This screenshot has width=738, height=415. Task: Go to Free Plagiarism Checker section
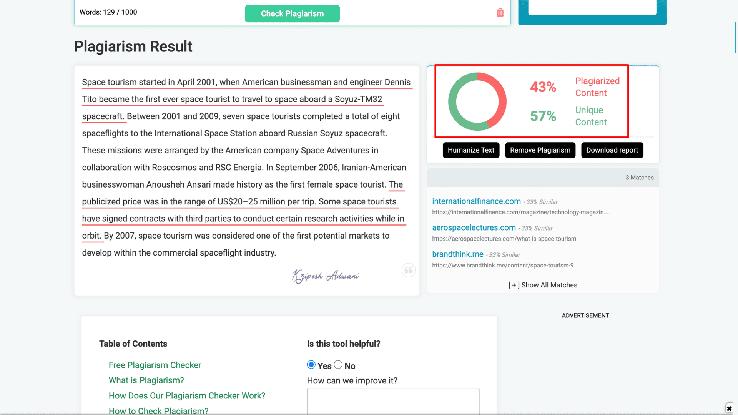coord(155,365)
